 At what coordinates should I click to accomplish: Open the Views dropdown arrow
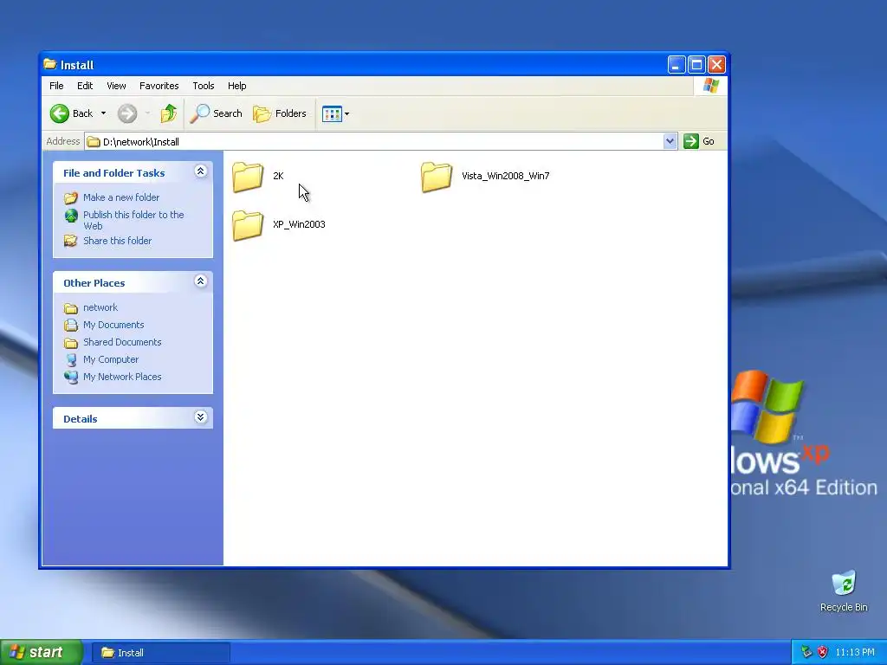[346, 113]
